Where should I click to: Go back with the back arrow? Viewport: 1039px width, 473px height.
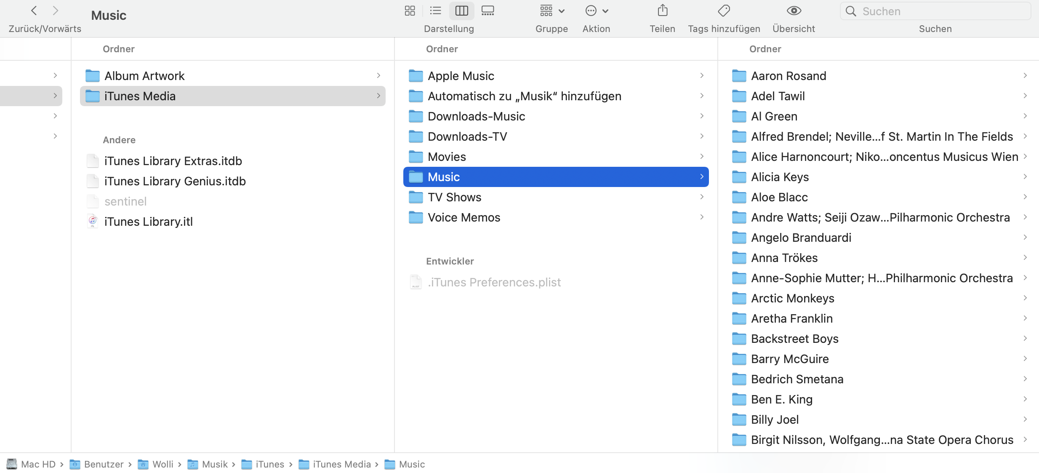(34, 11)
